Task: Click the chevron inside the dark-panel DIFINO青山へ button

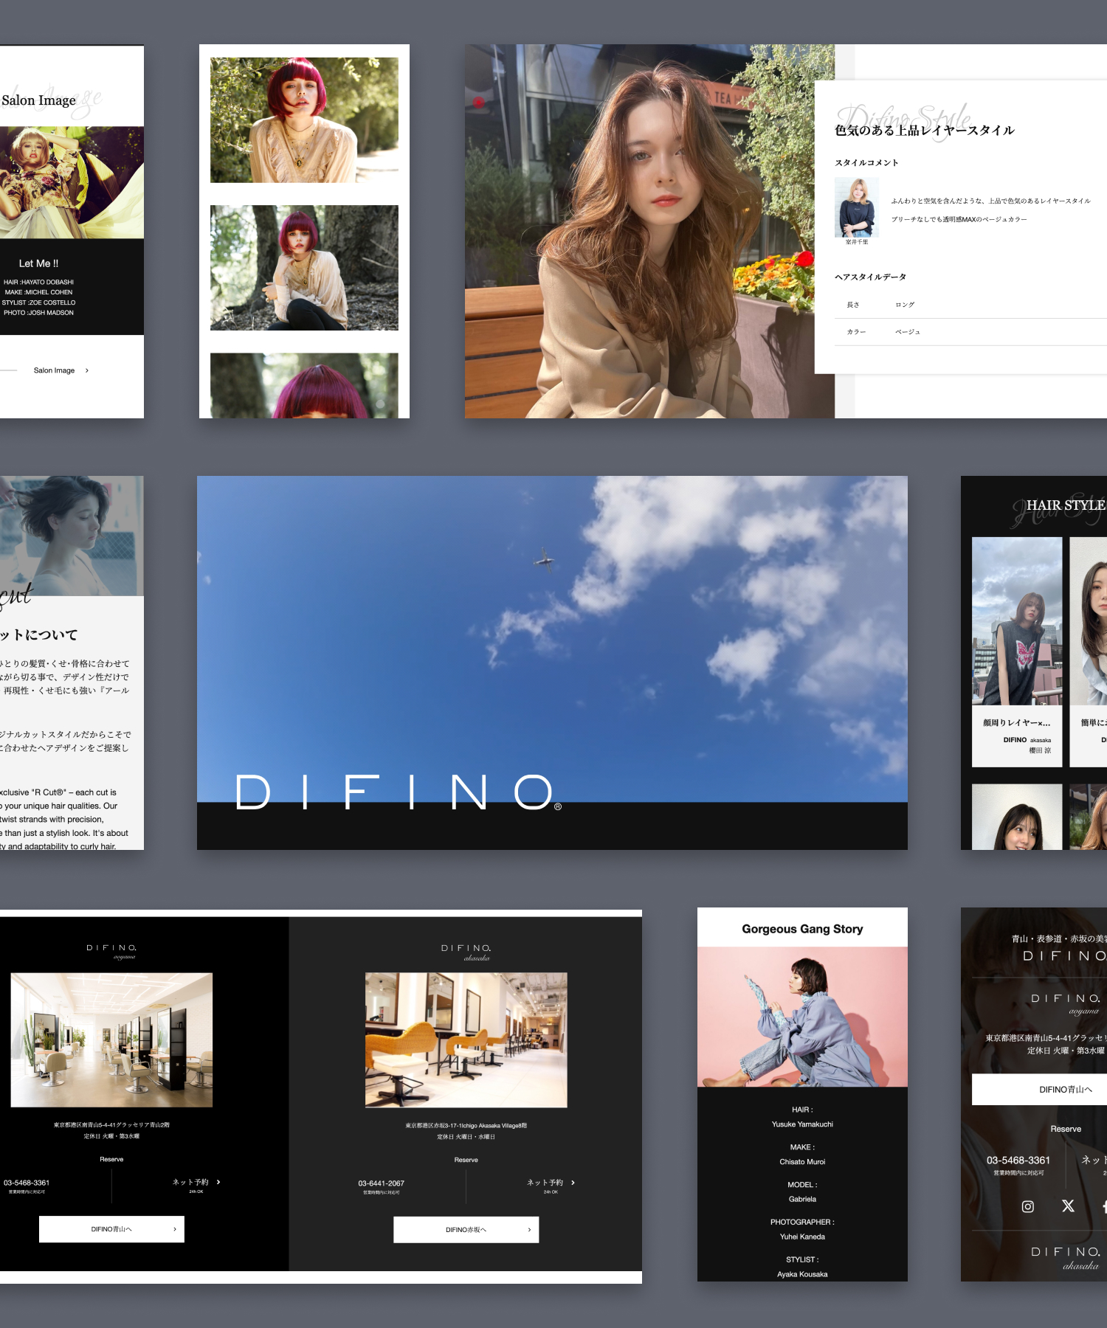Action: pyautogui.click(x=175, y=1229)
